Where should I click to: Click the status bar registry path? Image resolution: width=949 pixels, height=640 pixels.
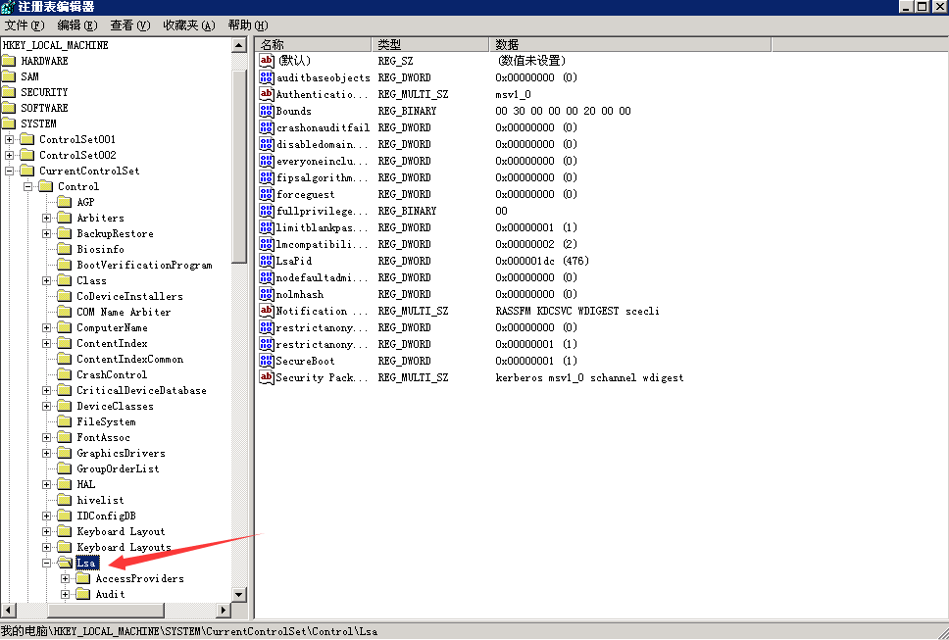click(189, 631)
